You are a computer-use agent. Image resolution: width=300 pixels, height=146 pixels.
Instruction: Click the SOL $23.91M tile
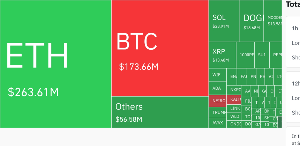[224, 21]
